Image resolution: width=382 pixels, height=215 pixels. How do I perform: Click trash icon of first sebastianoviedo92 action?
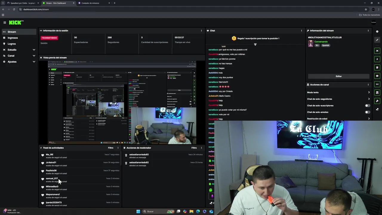coord(126,155)
